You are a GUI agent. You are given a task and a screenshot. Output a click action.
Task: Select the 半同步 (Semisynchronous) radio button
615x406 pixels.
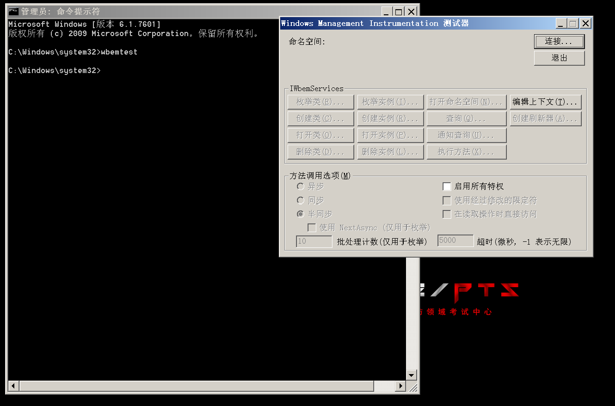tap(301, 214)
